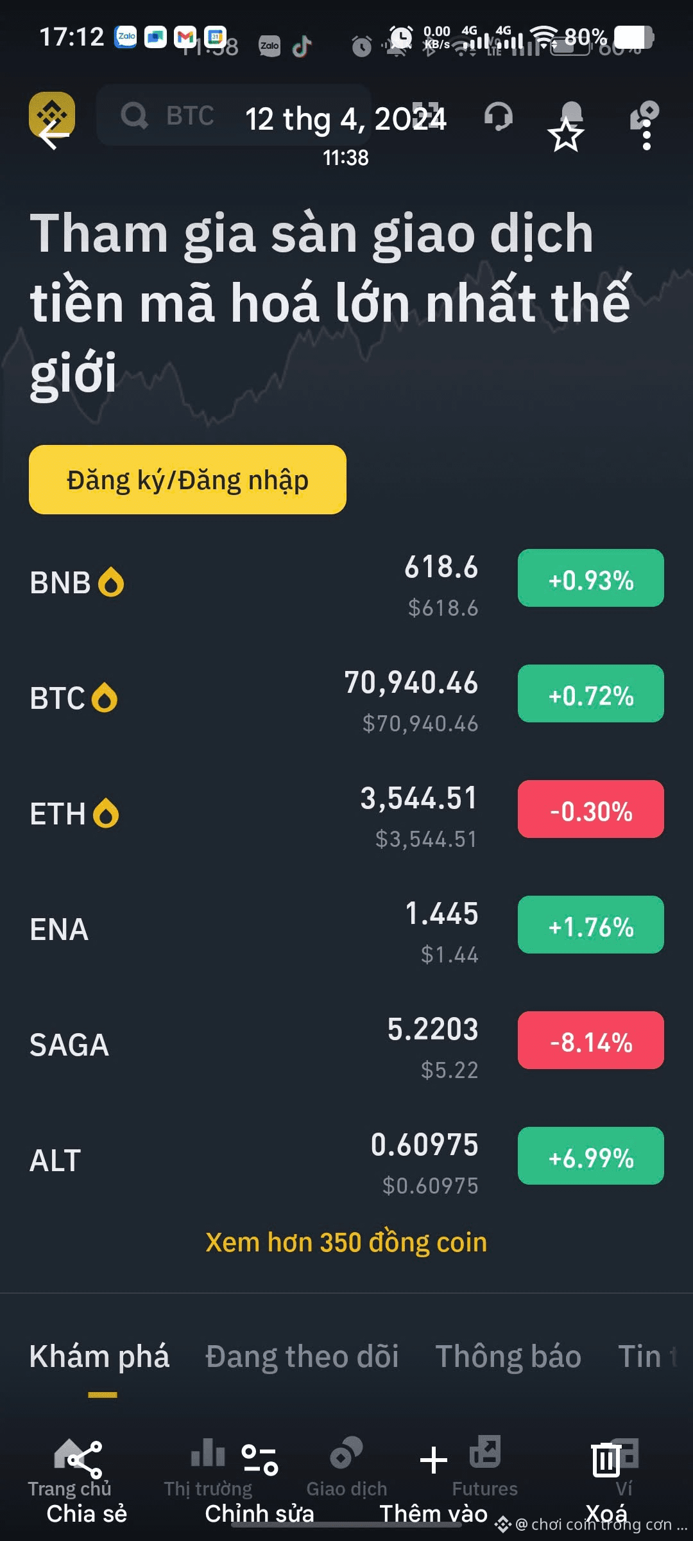
Task: Switch to the Đang theo dõi tab
Action: (x=302, y=1357)
